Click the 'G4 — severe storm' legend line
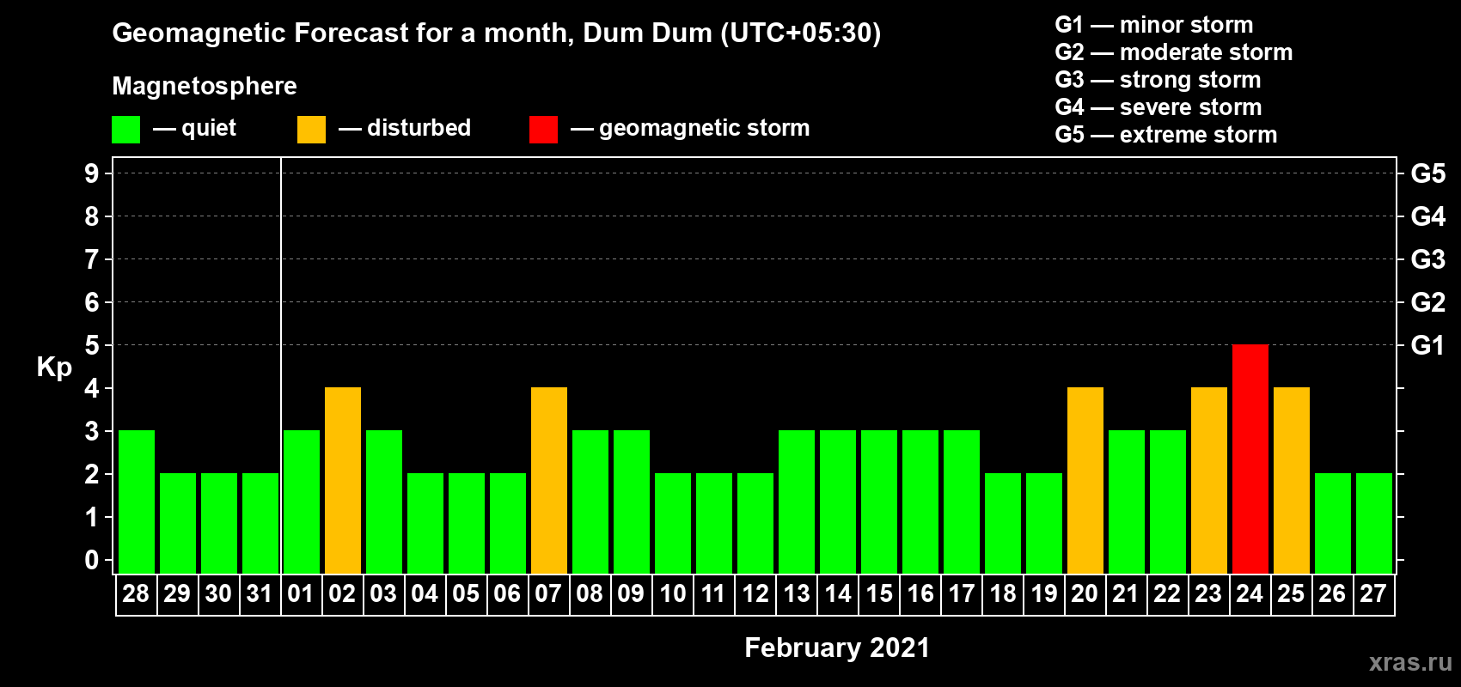The image size is (1461, 687). (x=1158, y=107)
